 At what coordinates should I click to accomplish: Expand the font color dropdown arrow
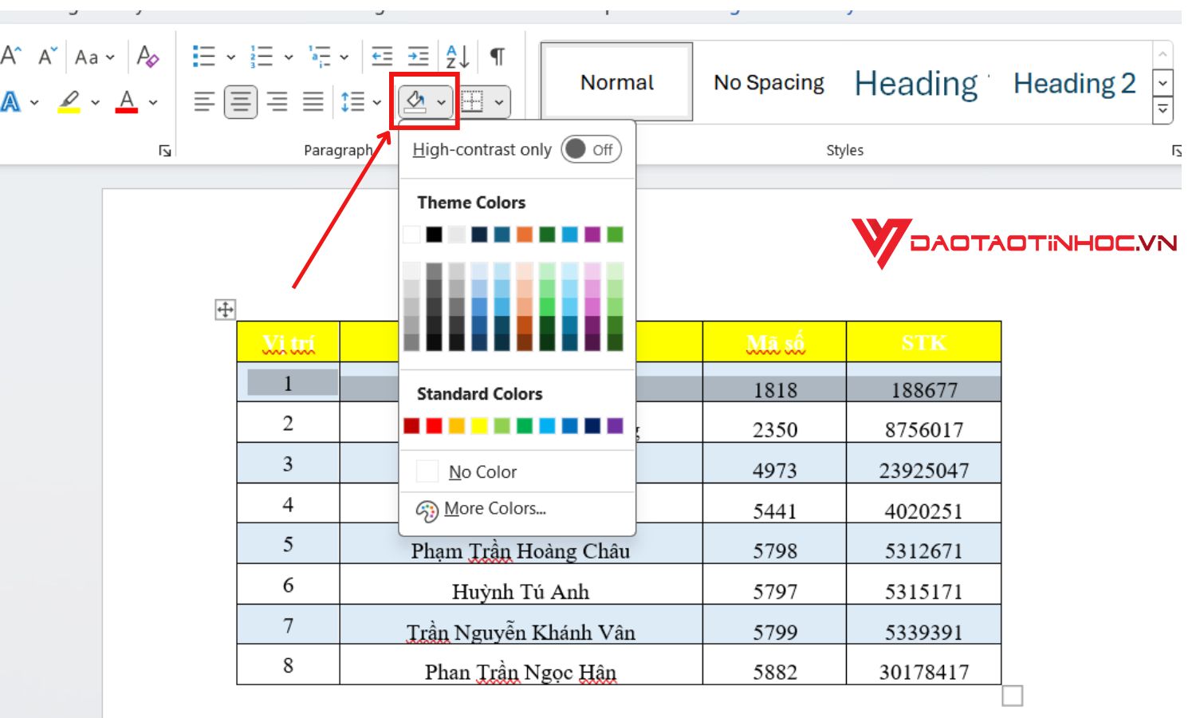click(x=153, y=103)
